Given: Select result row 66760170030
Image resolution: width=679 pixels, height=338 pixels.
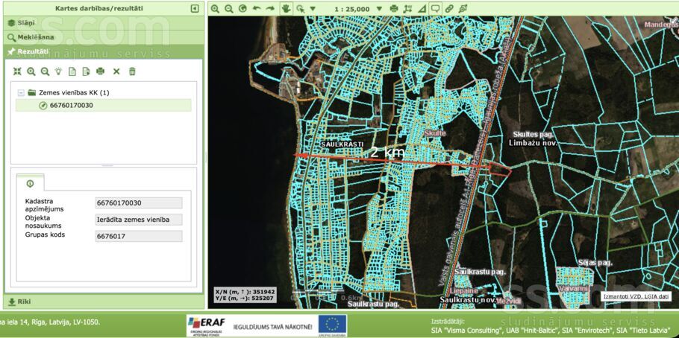Looking at the screenshot, I should coord(104,105).
